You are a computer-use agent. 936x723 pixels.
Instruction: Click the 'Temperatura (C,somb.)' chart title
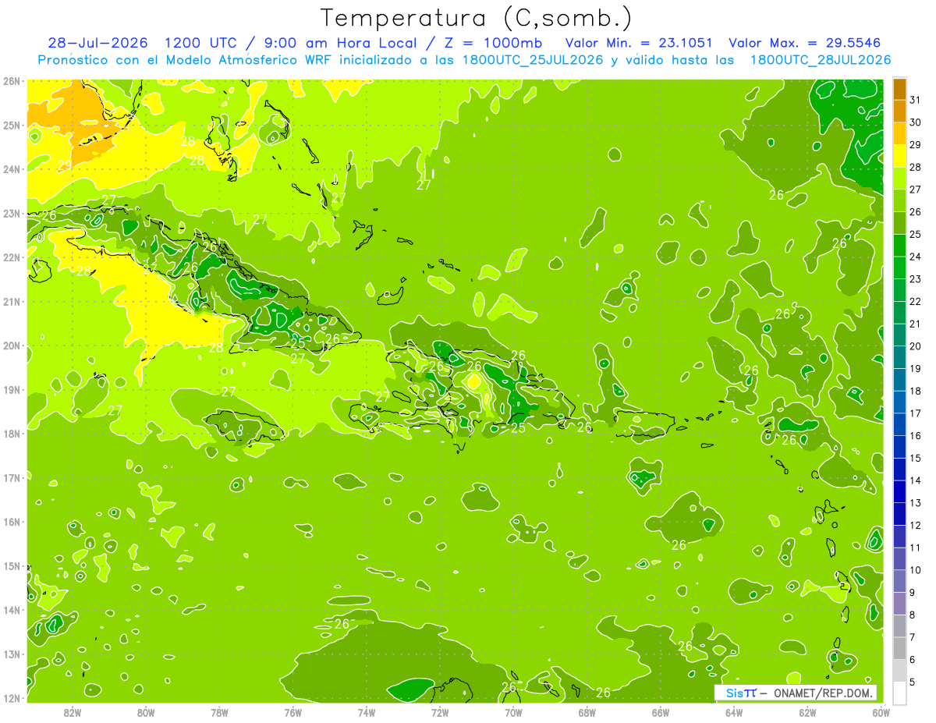pos(476,18)
